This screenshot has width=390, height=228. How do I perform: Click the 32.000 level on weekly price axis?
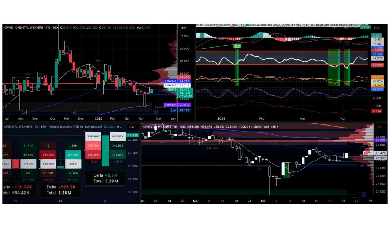tap(184, 36)
